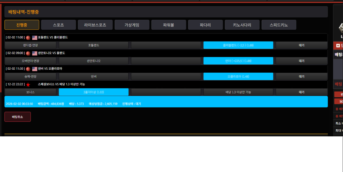The image size is (343, 172).
Task: Click the 언더 (+225.5) (1.88) selection
Action: pos(238,61)
